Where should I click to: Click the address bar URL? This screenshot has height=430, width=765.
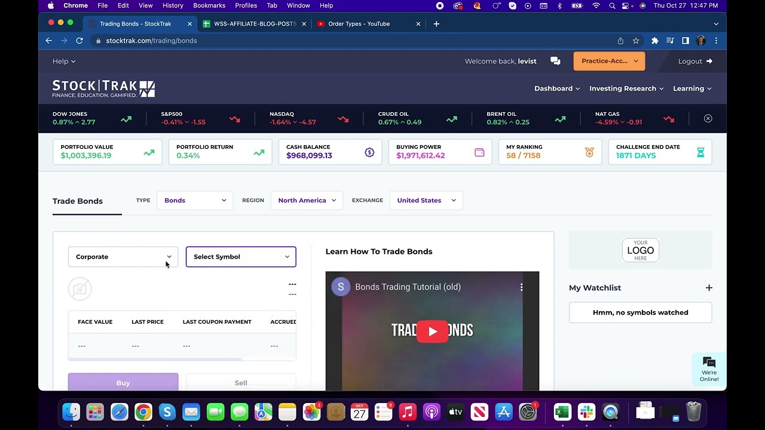151,41
